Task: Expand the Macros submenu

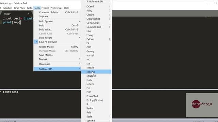Action: click(57, 59)
